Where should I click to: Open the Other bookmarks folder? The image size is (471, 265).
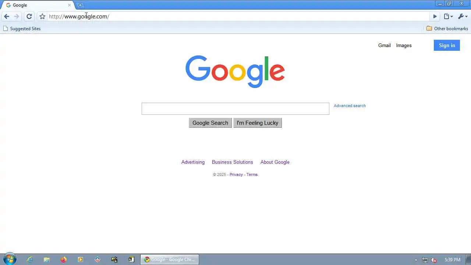click(447, 28)
